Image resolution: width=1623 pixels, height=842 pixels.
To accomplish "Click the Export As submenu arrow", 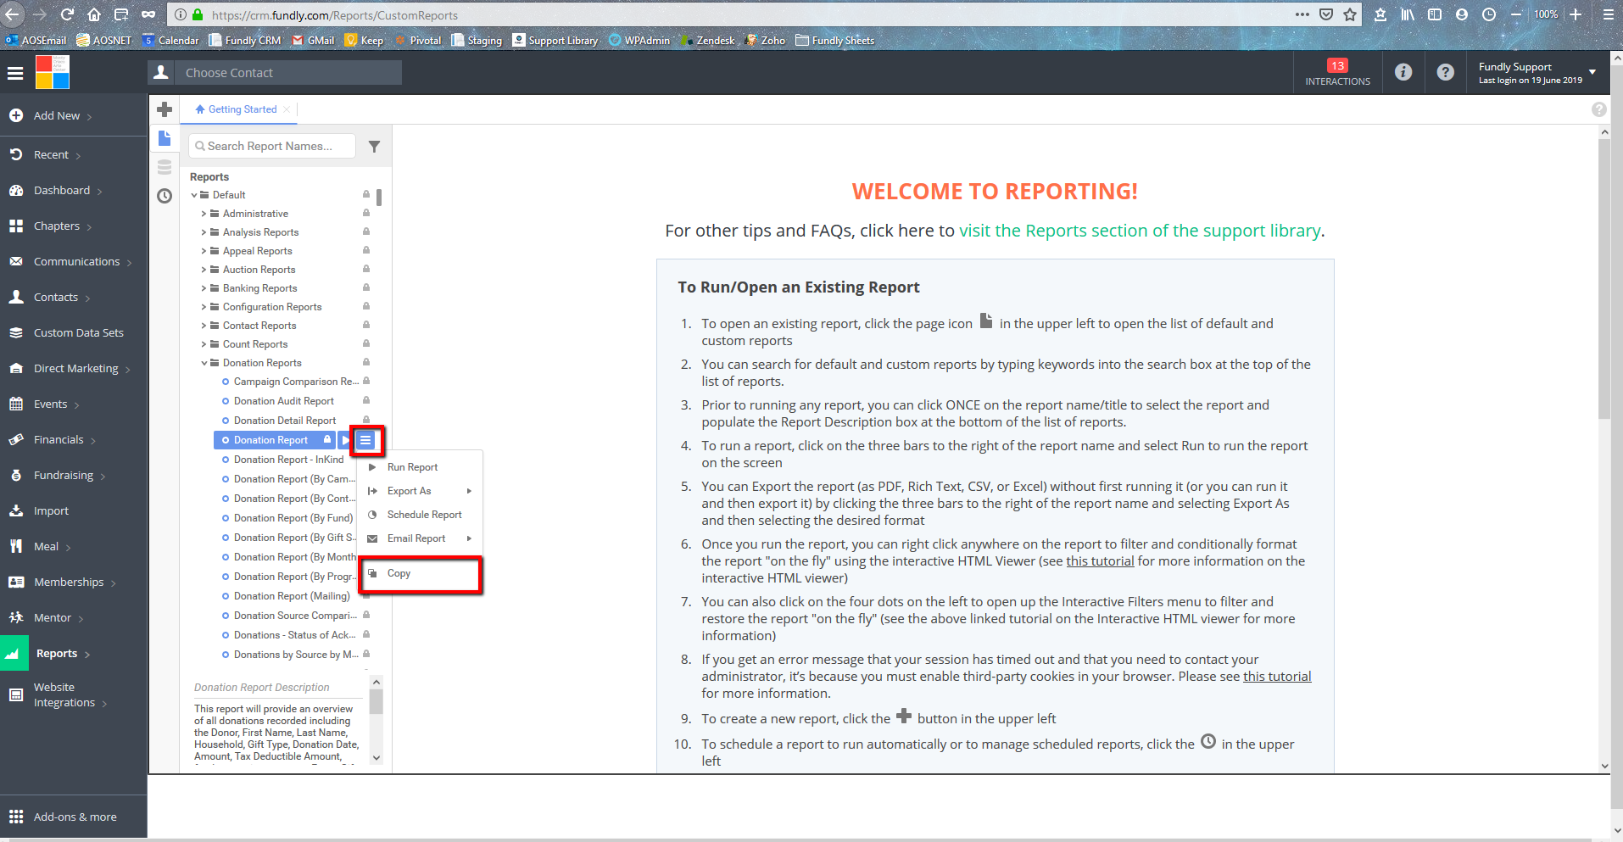I will click(x=468, y=490).
